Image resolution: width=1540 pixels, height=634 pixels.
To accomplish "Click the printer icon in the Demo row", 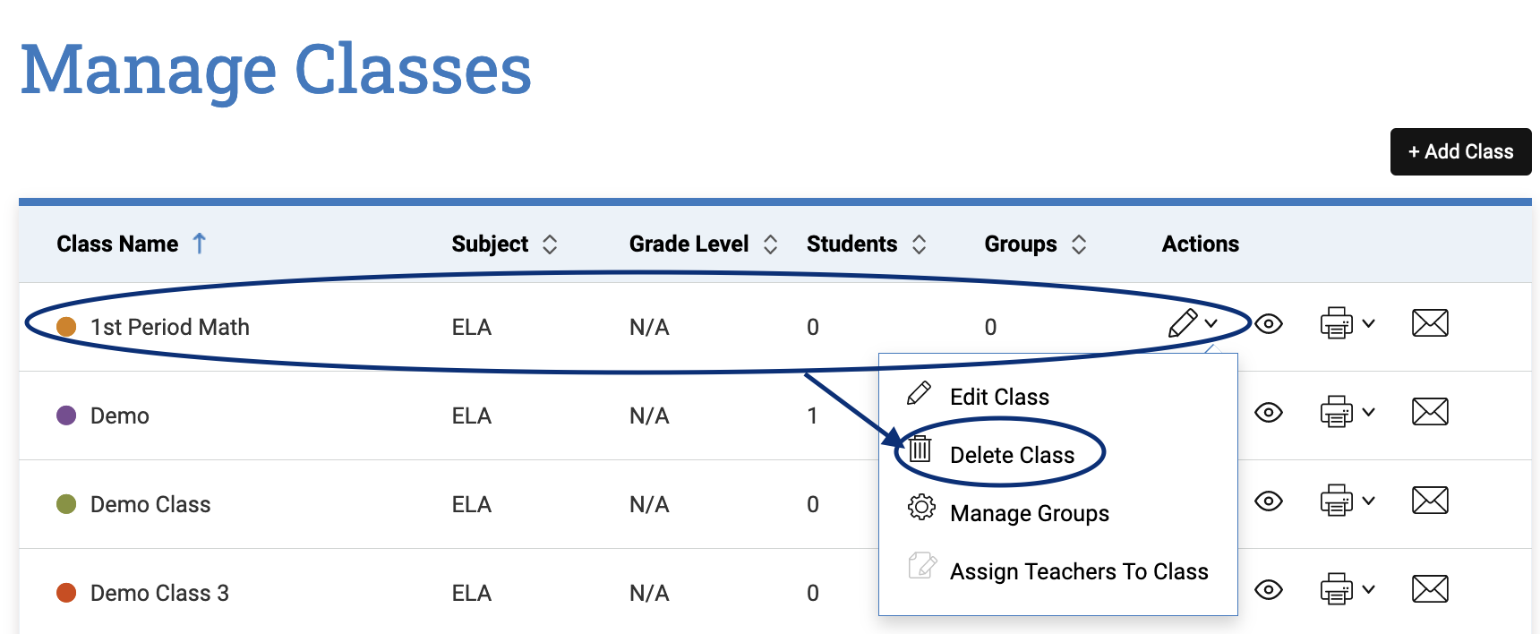I will [1336, 412].
